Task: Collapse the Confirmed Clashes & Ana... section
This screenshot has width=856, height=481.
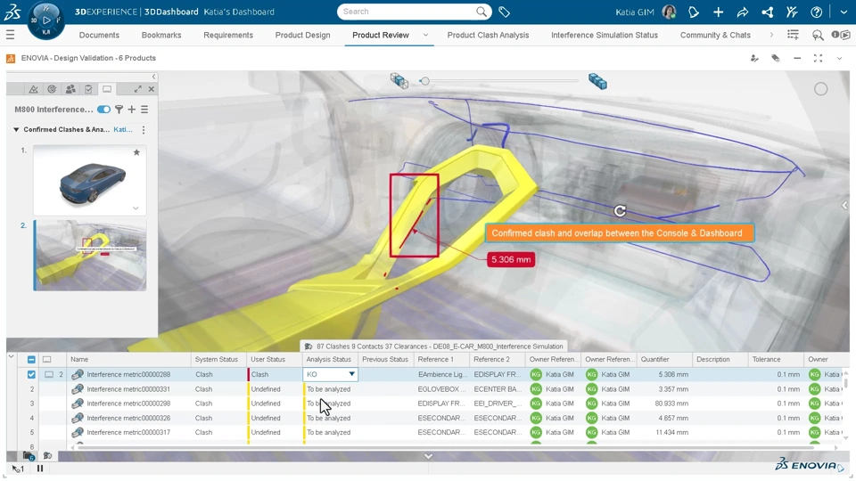Action: click(x=16, y=130)
